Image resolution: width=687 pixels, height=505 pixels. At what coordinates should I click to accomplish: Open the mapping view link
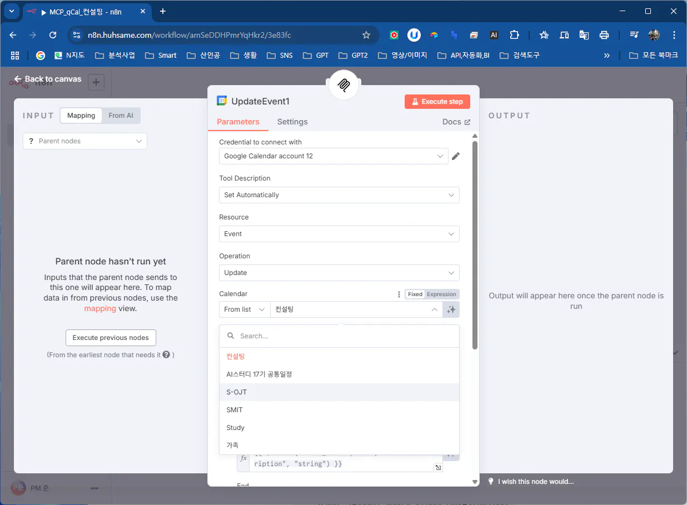coord(100,308)
